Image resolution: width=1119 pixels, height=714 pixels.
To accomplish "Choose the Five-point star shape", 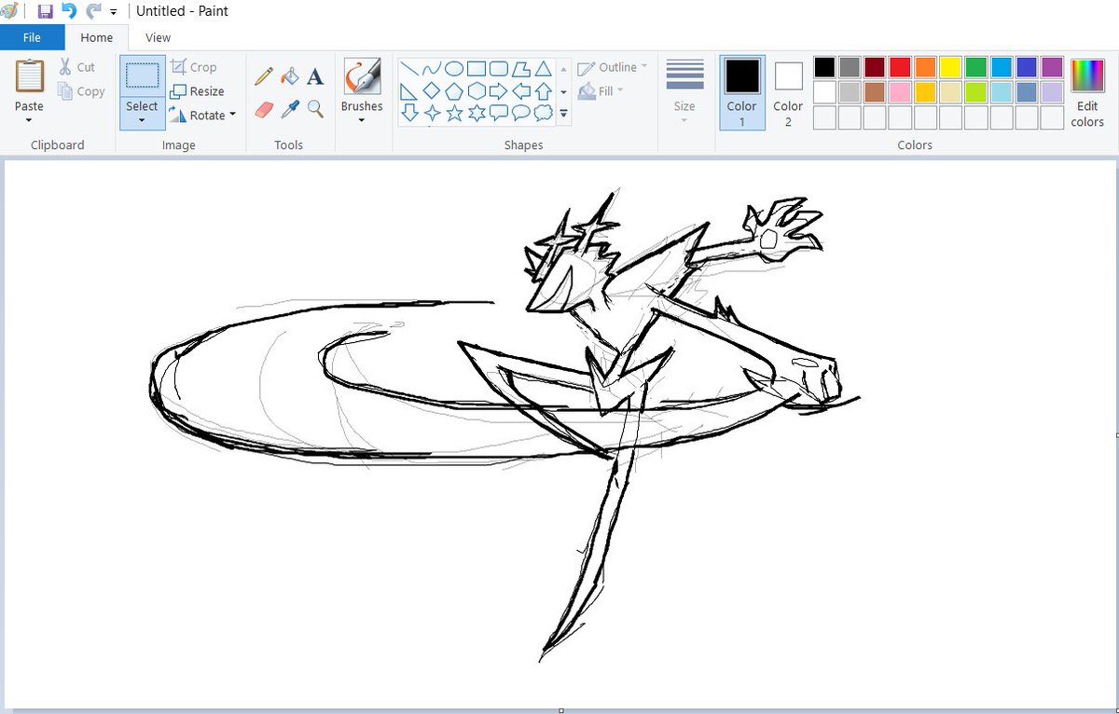I will point(454,113).
